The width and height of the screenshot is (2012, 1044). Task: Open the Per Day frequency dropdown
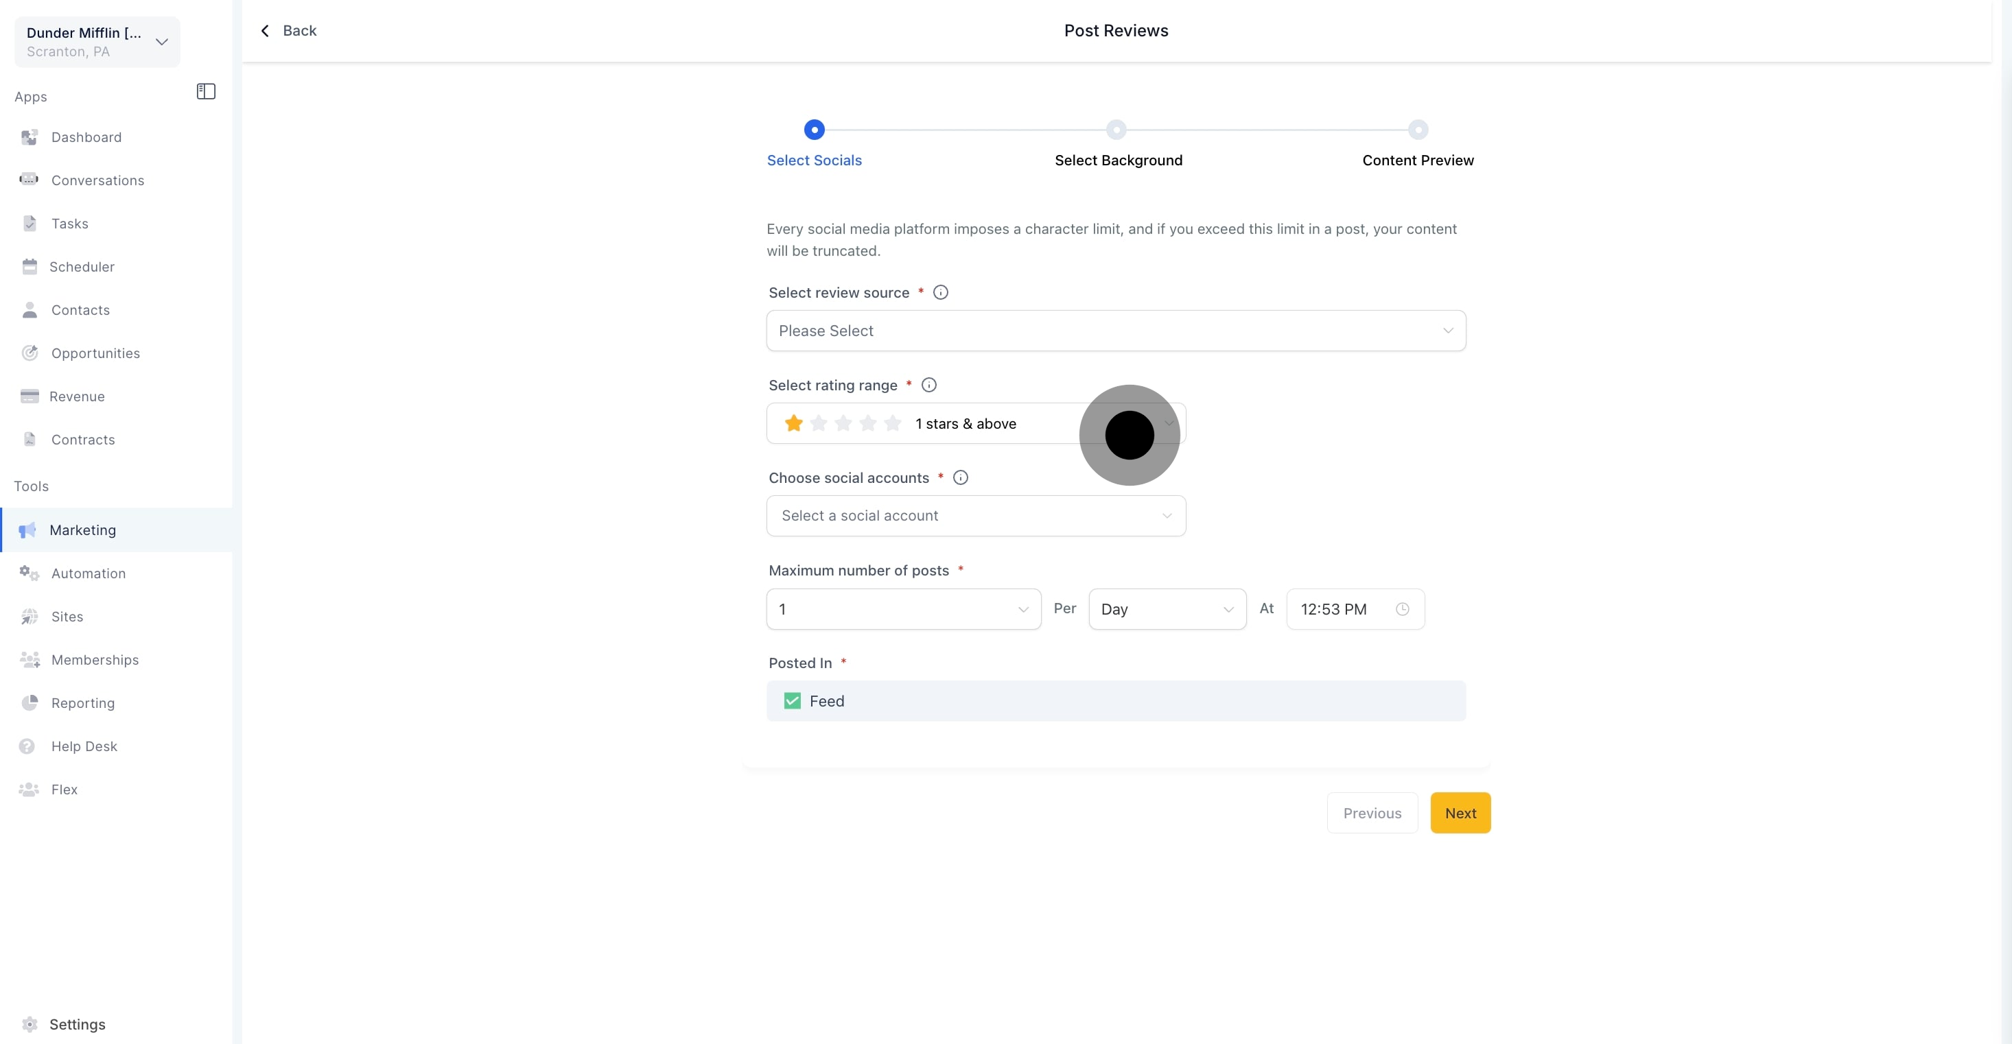pos(1167,609)
